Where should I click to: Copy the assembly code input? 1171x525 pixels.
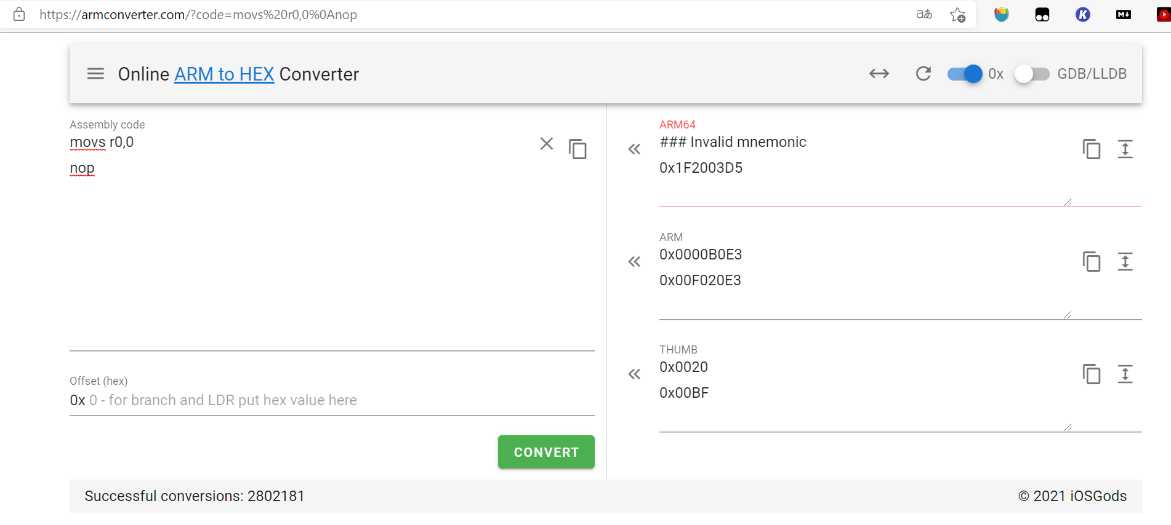[577, 149]
